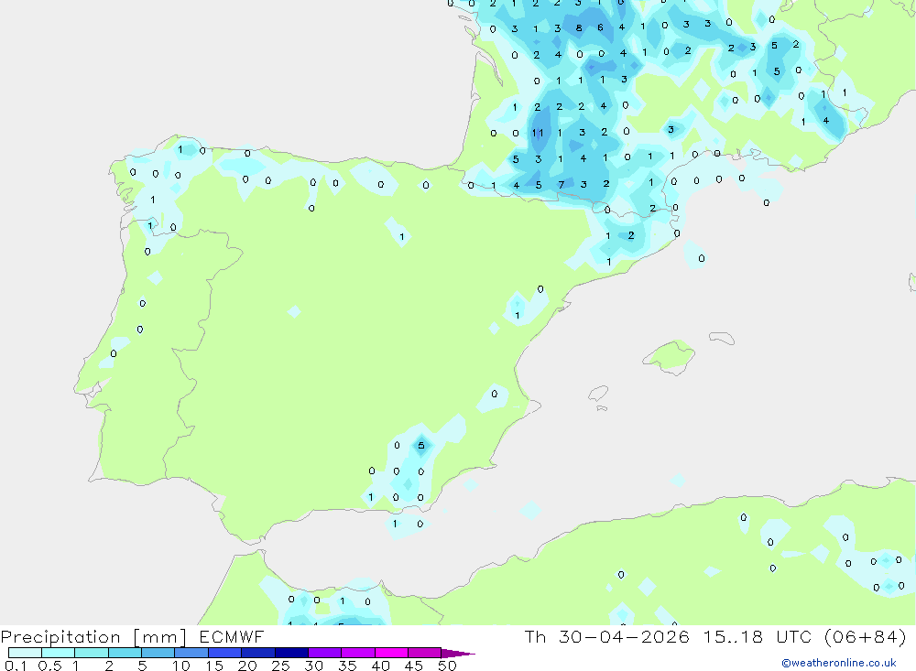The image size is (916, 671).
Task: Open the weatheronline.co.uk link
Action: pyautogui.click(x=839, y=663)
